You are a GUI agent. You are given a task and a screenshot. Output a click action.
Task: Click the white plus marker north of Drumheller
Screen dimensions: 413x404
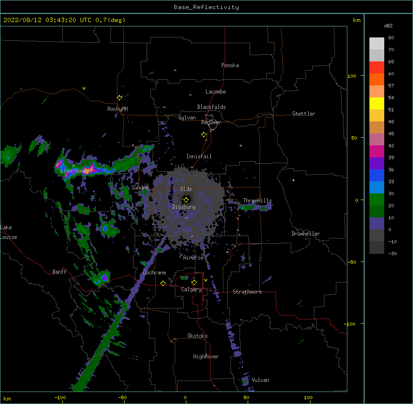click(293, 180)
